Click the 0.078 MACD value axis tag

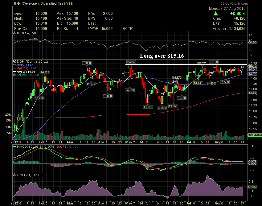pos(252,162)
